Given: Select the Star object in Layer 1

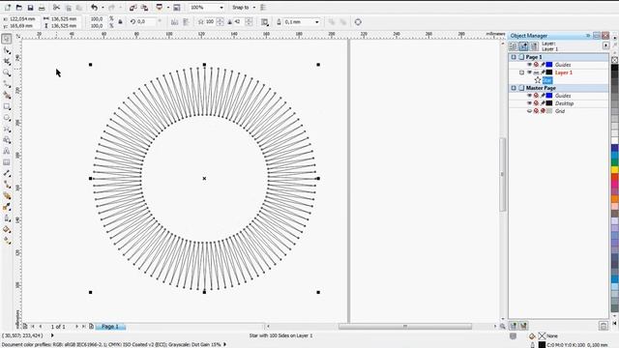Looking at the screenshot, I should click(x=547, y=80).
